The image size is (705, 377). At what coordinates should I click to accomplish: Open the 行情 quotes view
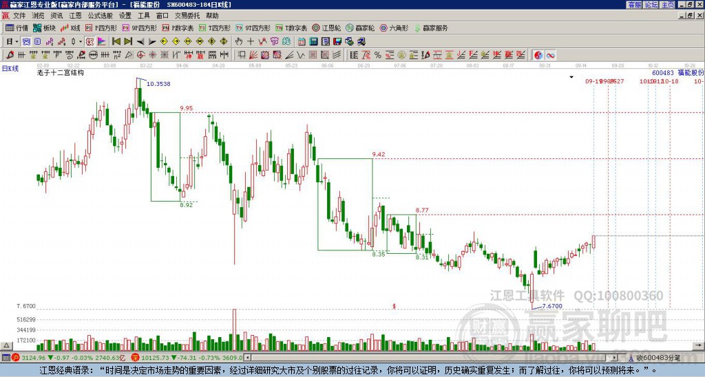(x=17, y=28)
